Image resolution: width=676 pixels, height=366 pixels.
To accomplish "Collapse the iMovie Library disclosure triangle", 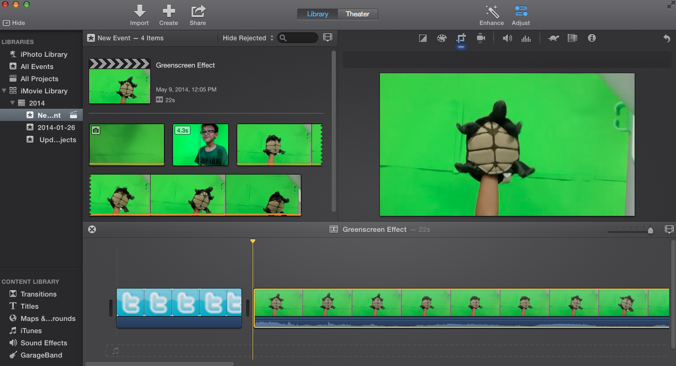I will tap(4, 91).
